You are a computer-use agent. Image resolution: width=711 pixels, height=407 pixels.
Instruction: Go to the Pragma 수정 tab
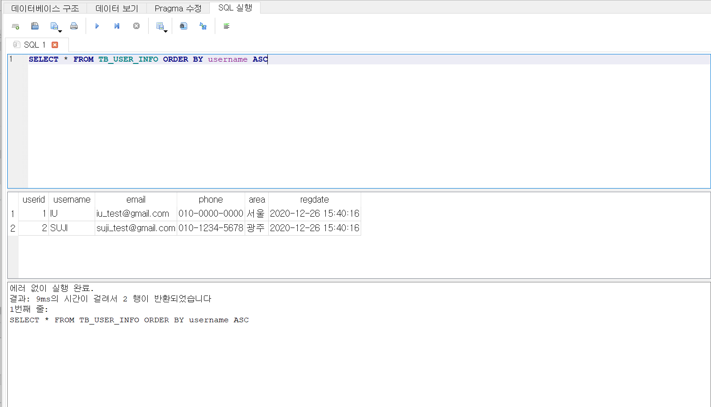[178, 8]
